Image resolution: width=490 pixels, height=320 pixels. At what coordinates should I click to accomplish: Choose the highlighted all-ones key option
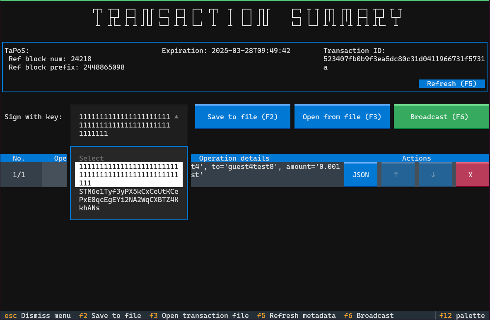[x=128, y=175]
